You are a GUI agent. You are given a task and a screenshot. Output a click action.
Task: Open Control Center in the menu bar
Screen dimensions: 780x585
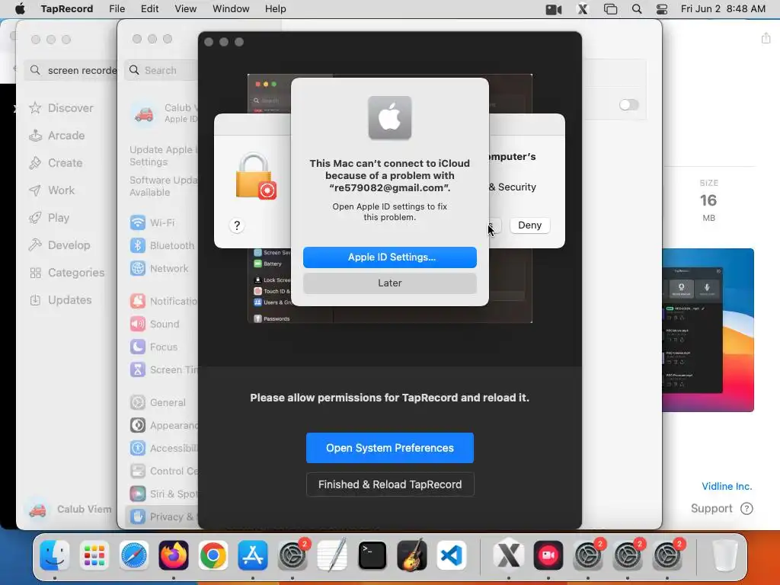(x=662, y=9)
